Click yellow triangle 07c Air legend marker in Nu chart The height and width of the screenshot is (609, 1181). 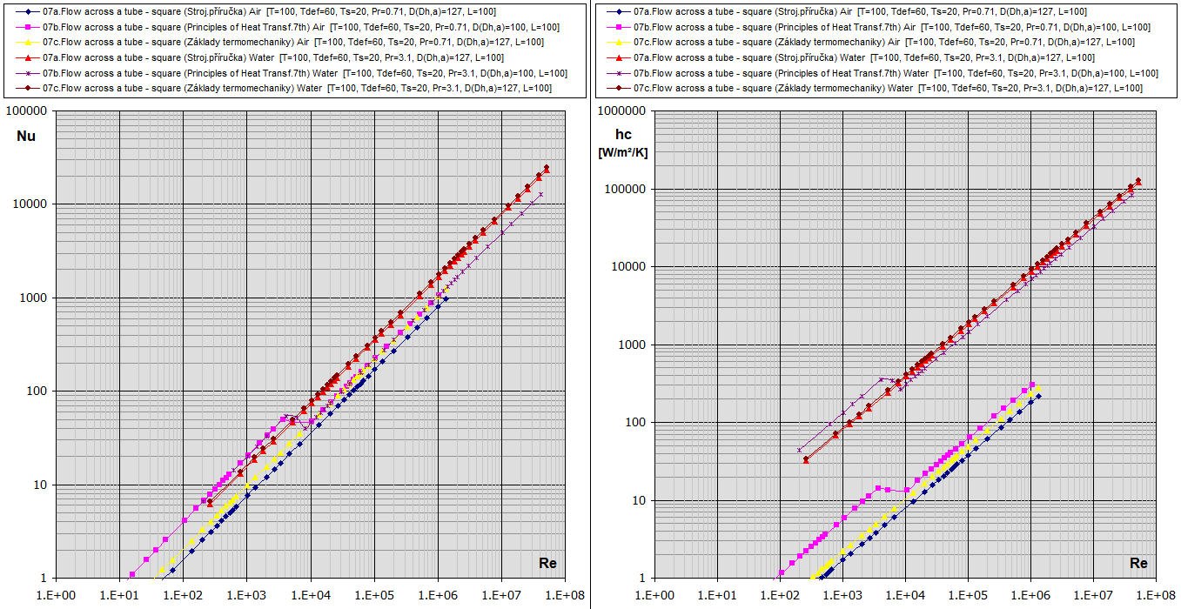[28, 42]
